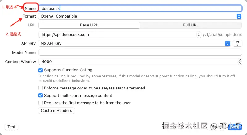Viewport: 247px width, 135px height.
Task: Disable Supports Function Calling checkbox
Action: (40, 70)
